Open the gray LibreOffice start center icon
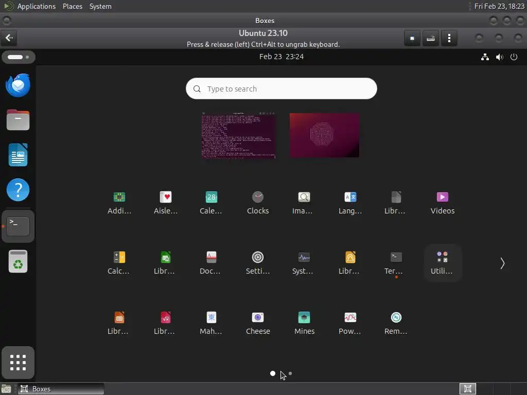The width and height of the screenshot is (527, 395). [x=396, y=203]
